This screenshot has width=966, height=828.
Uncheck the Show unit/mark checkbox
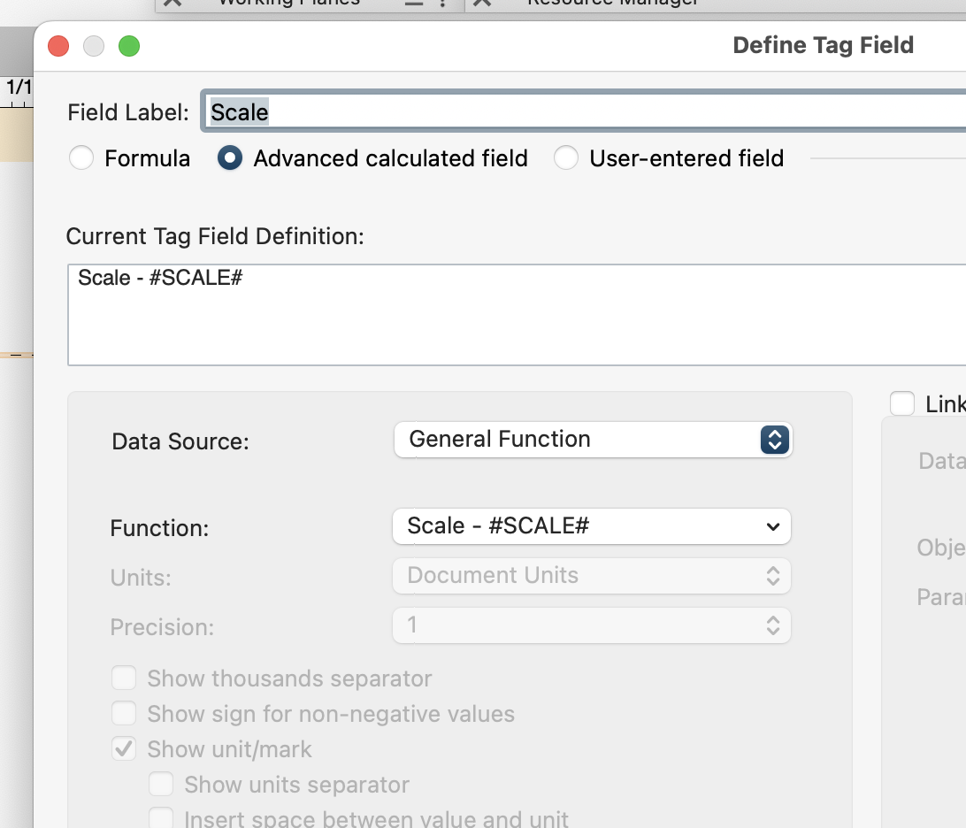pos(124,749)
